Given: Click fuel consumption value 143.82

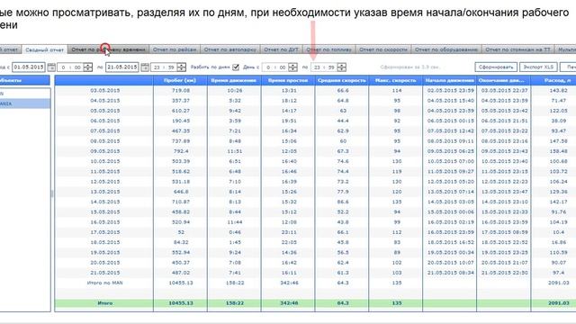Looking at the screenshot, I should (x=558, y=90).
